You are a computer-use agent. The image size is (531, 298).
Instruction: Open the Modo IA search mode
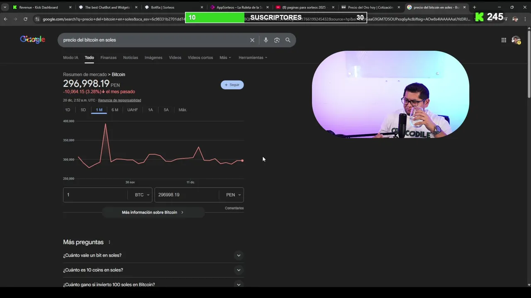coord(71,58)
